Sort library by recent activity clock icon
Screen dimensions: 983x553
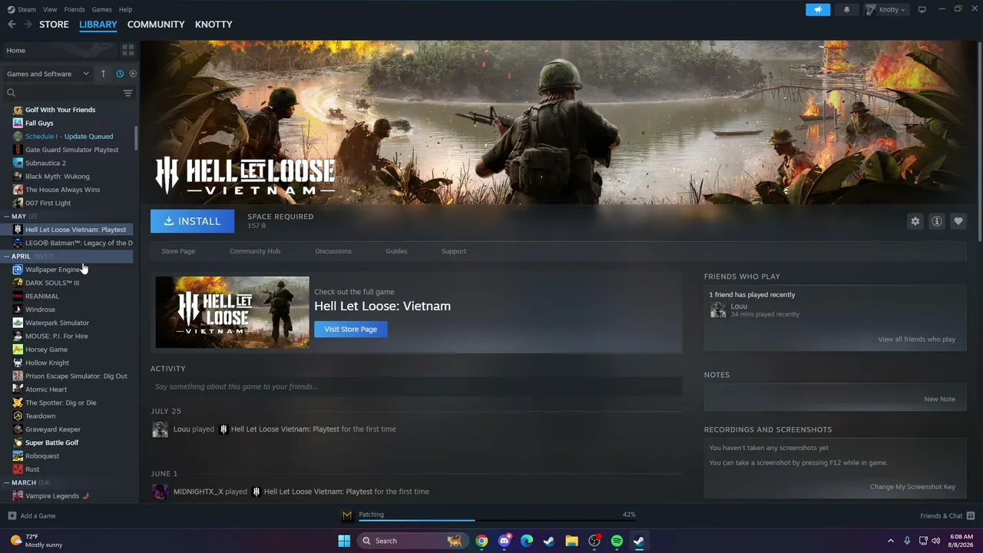(120, 74)
